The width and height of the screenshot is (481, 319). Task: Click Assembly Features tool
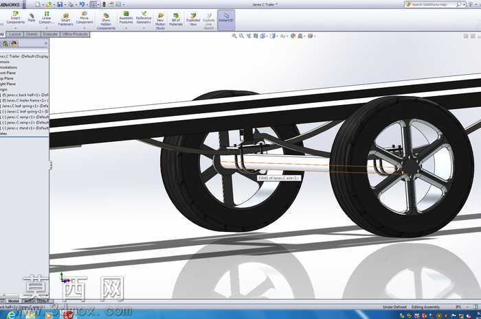click(126, 18)
